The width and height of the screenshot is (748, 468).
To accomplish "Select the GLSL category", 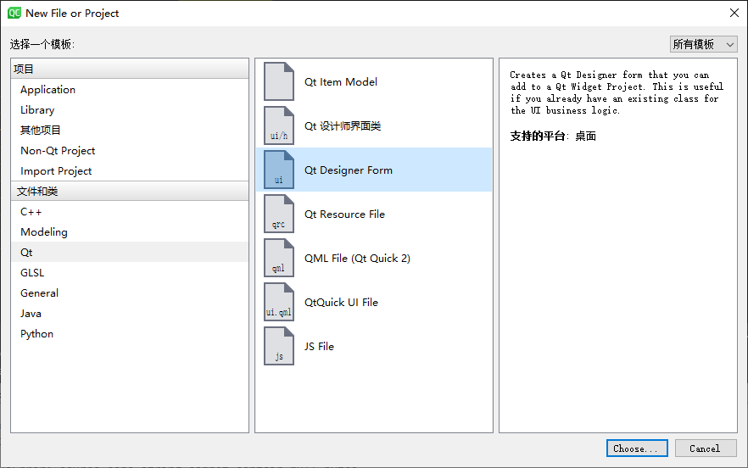I will (x=129, y=272).
